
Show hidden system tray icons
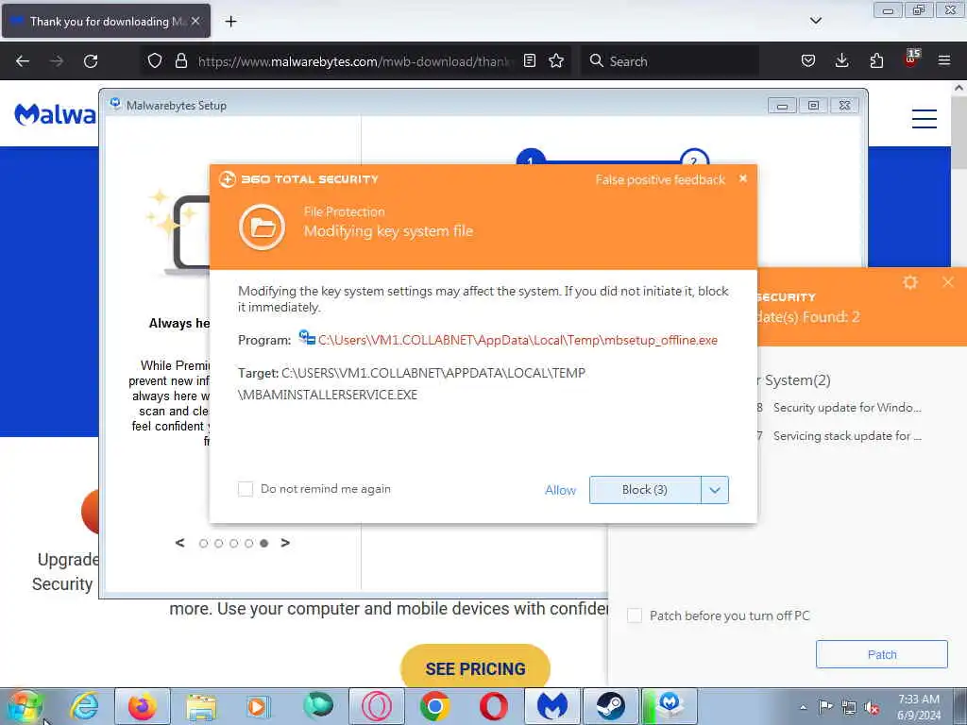[803, 707]
